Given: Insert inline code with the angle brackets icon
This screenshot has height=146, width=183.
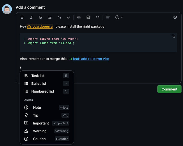Looking at the screenshot, I should click(x=98, y=17).
